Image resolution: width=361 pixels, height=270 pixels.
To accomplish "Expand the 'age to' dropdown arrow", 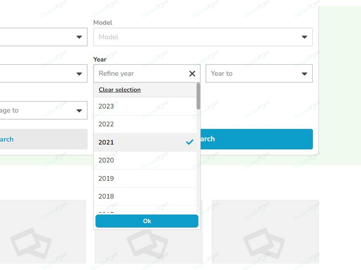I will coord(79,110).
